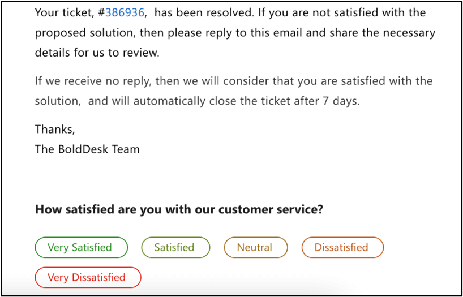Click the 'Thanks,' closing line
The height and width of the screenshot is (297, 463).
tap(55, 129)
